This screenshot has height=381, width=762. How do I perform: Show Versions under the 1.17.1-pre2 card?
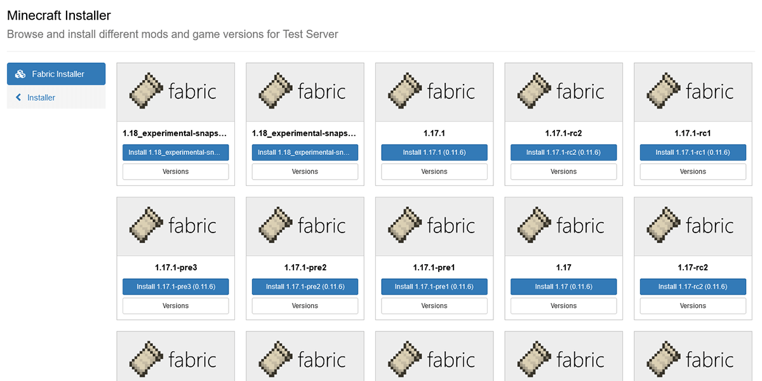[x=305, y=305]
